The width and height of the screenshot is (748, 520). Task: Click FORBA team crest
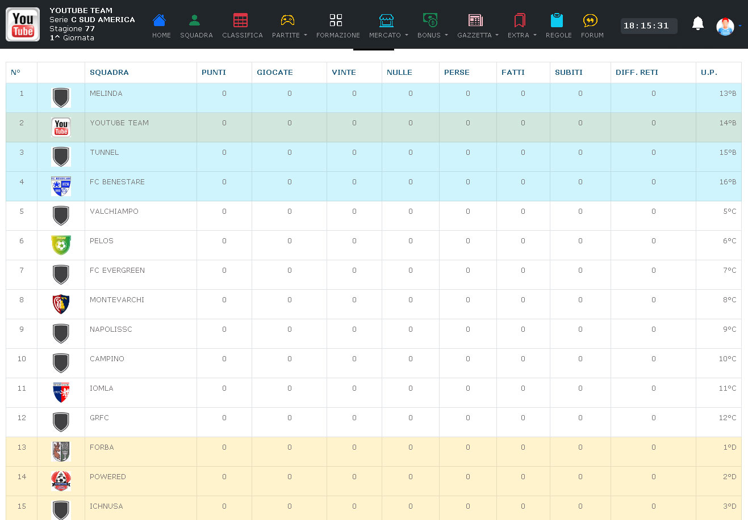(61, 451)
